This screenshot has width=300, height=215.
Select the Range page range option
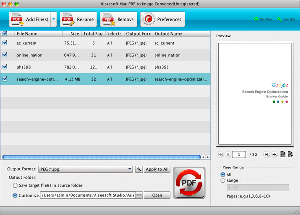click(x=223, y=181)
